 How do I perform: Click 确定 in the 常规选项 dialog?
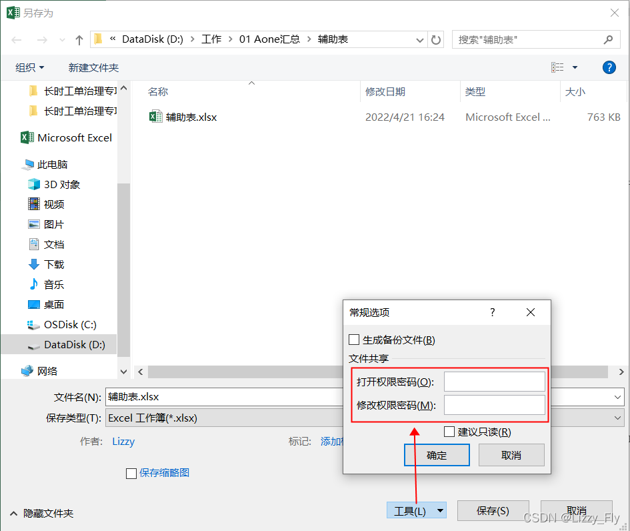coord(437,455)
